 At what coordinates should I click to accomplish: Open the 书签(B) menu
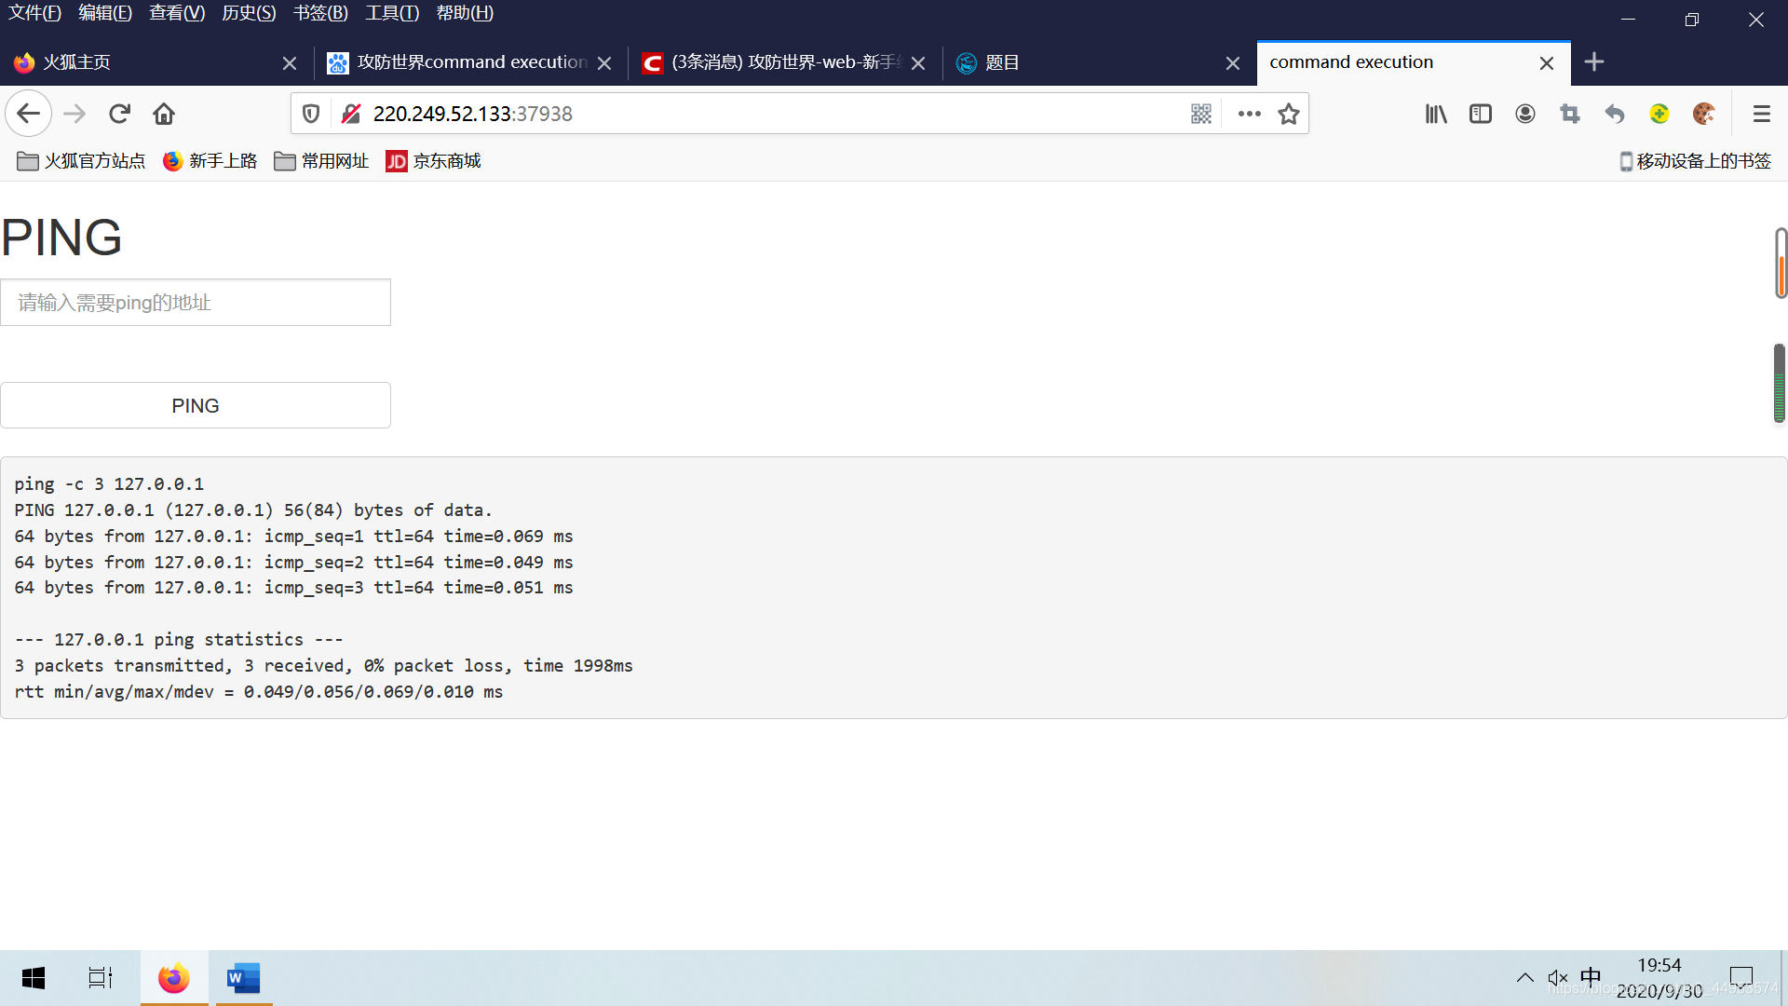point(319,13)
